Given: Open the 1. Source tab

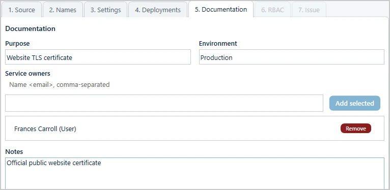Looking at the screenshot, I should coord(22,10).
